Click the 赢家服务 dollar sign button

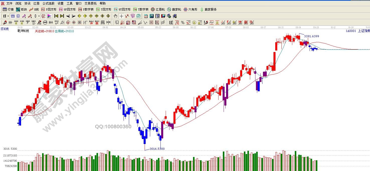coord(208,9)
